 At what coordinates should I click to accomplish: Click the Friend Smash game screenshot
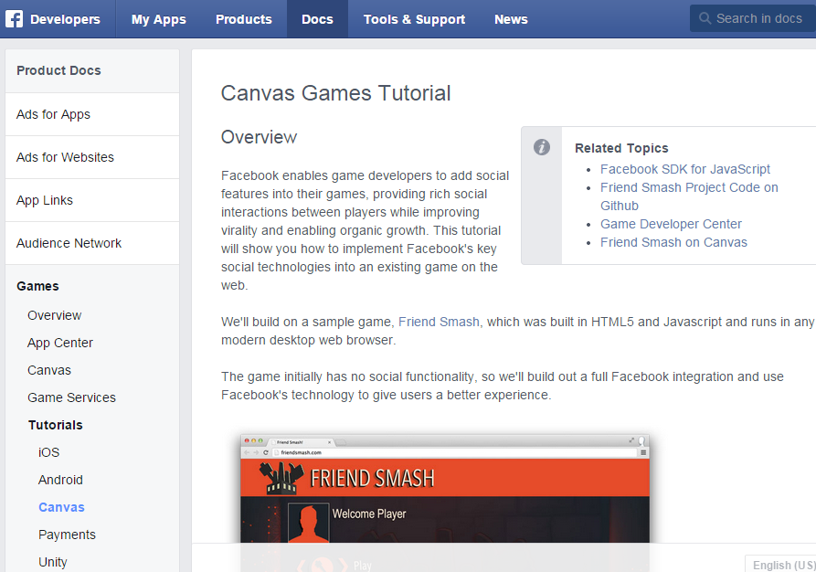445,503
